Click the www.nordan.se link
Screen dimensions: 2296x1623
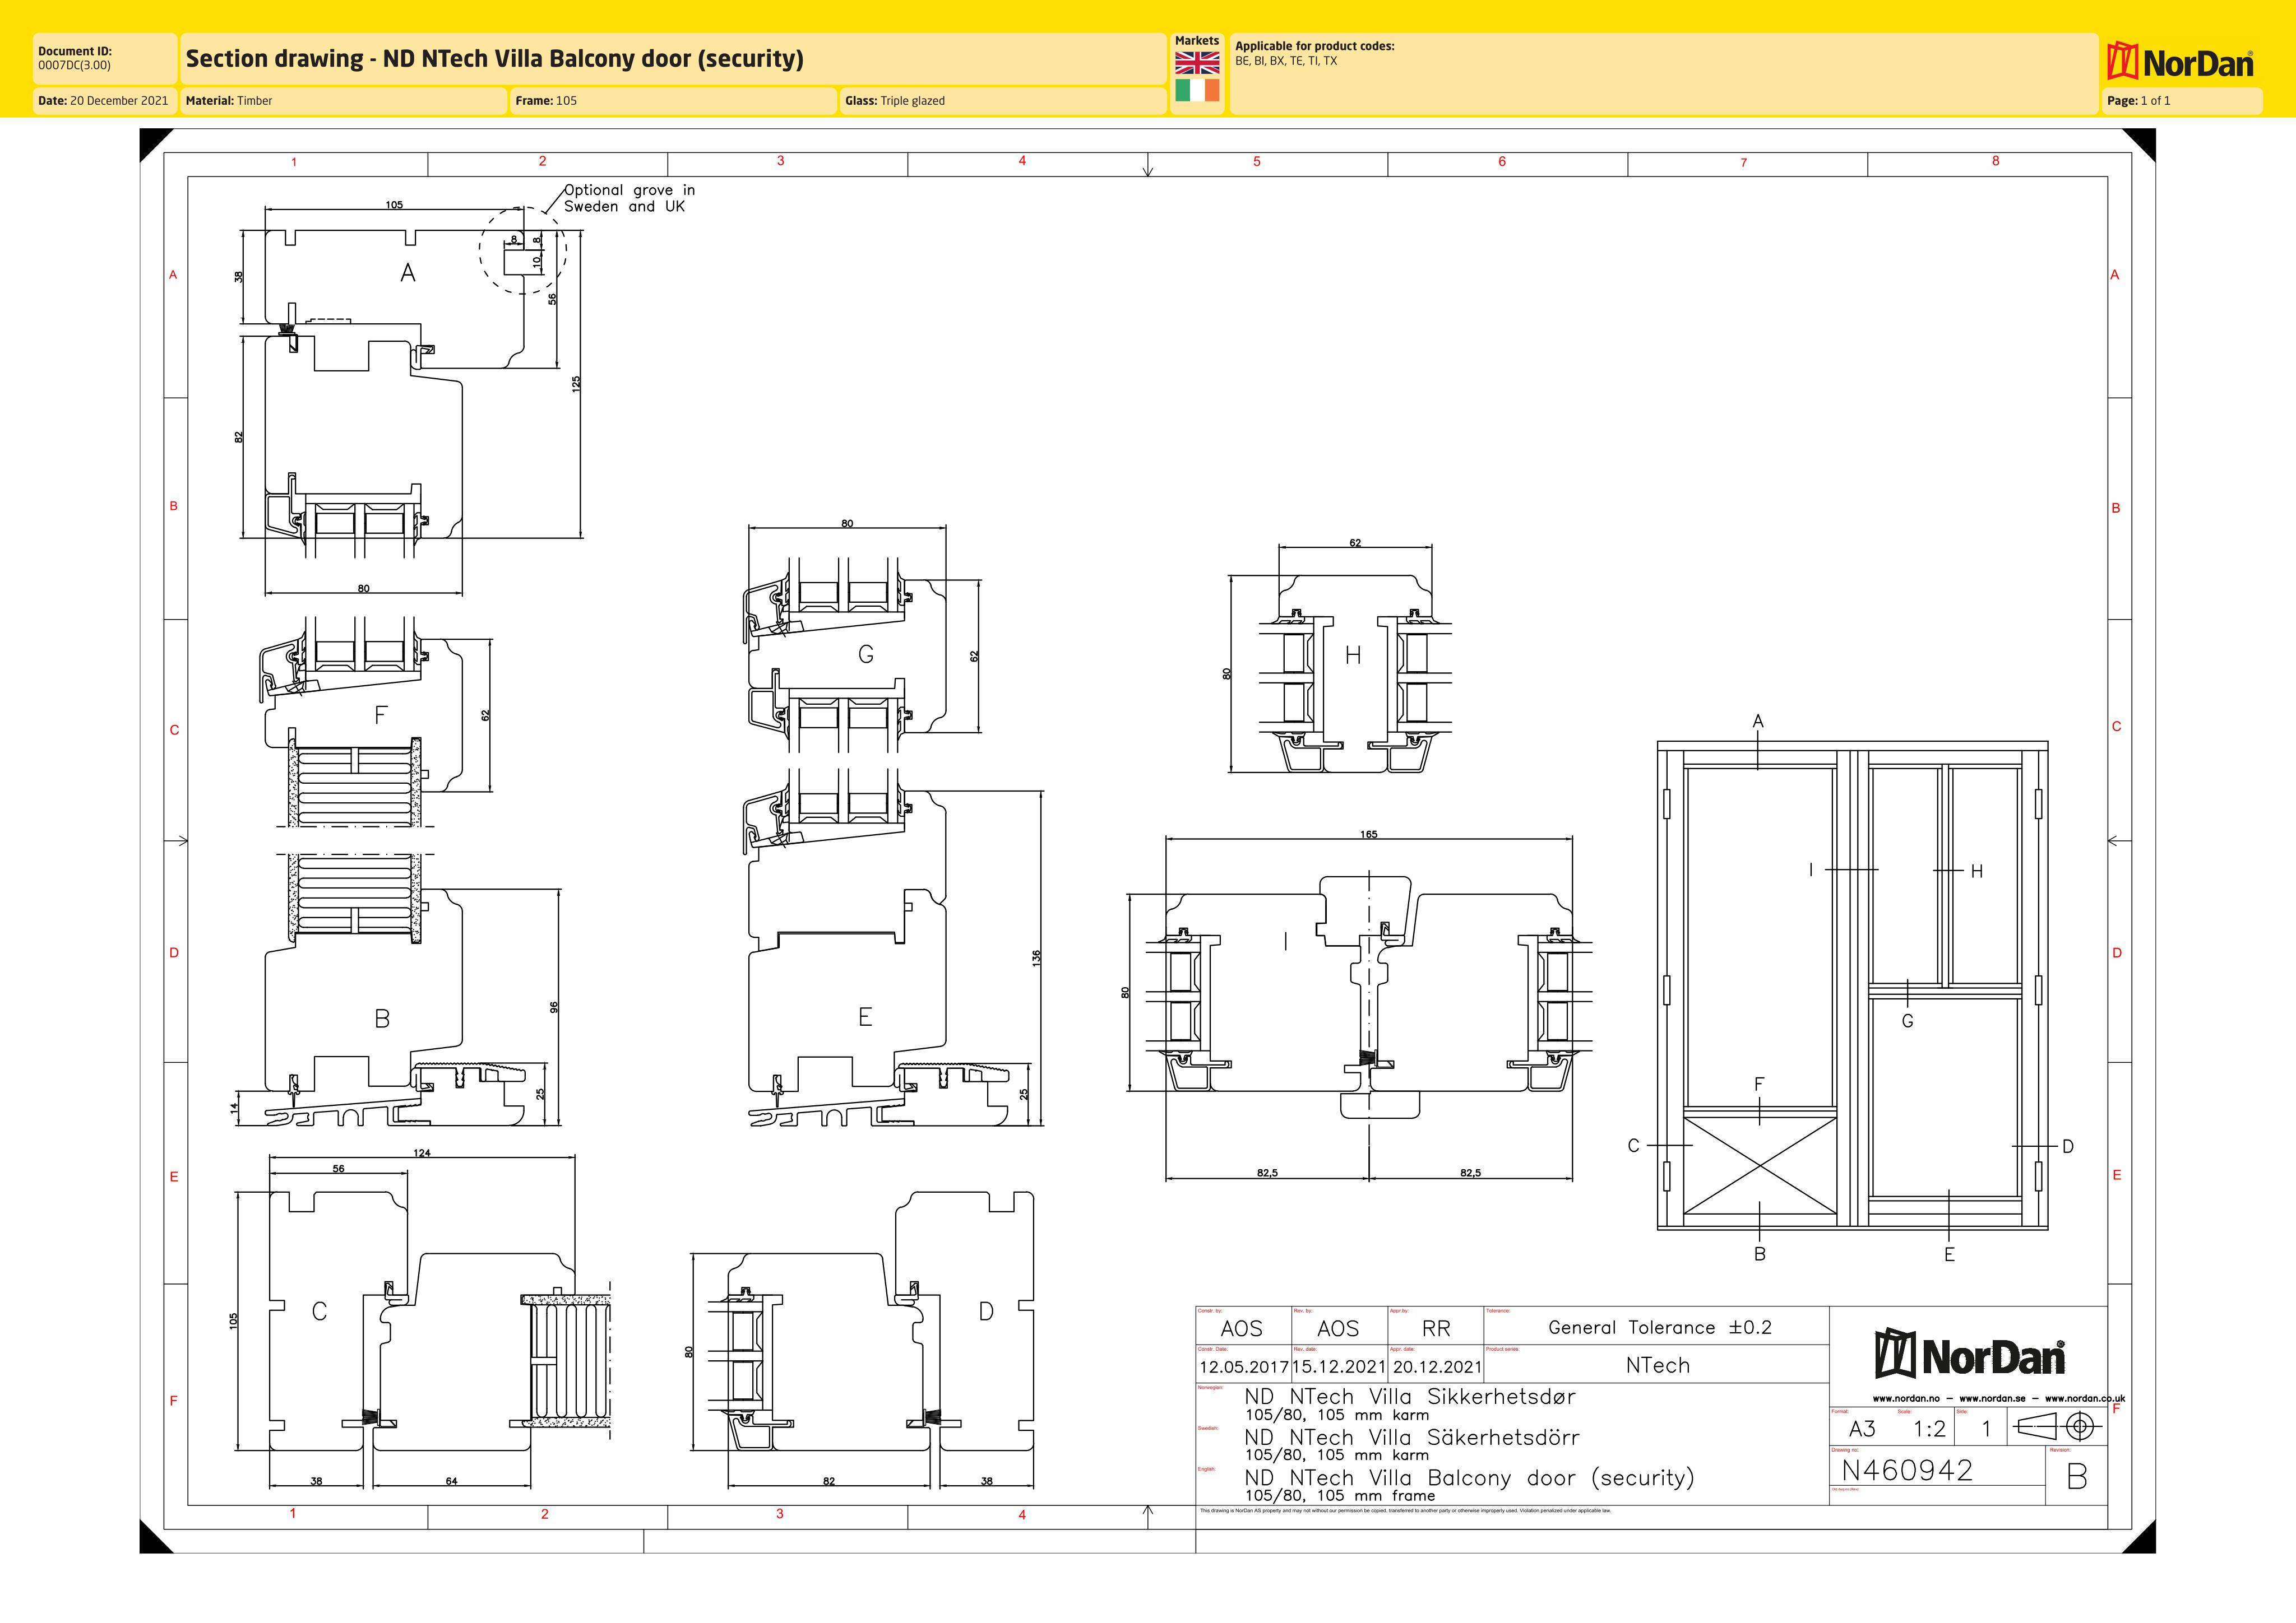click(1992, 1398)
